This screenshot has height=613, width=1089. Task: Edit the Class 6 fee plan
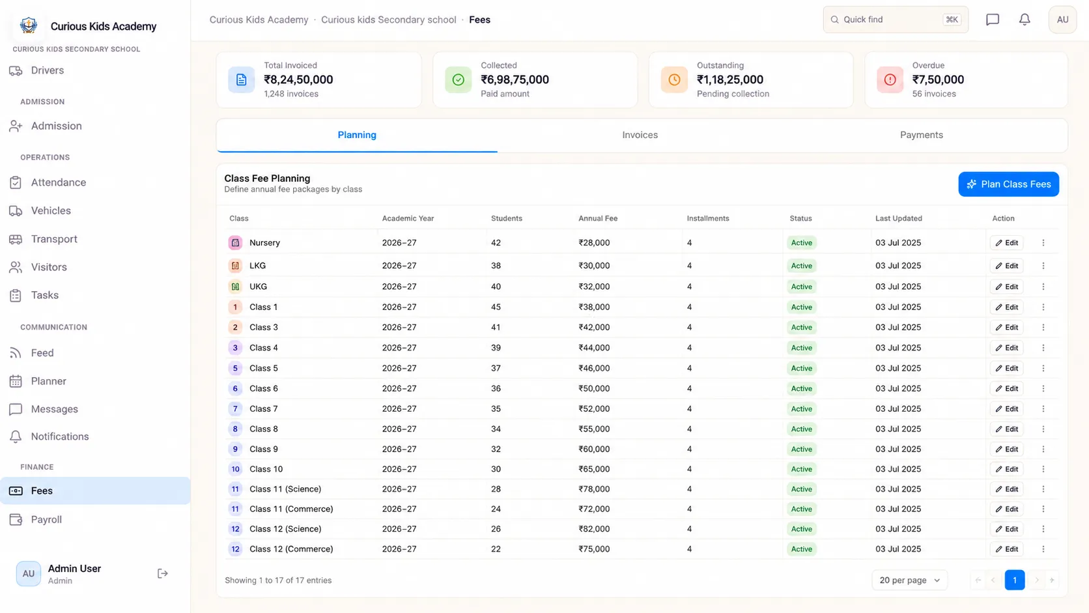pyautogui.click(x=1006, y=389)
